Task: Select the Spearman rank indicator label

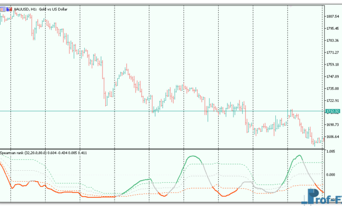Action: (43, 153)
